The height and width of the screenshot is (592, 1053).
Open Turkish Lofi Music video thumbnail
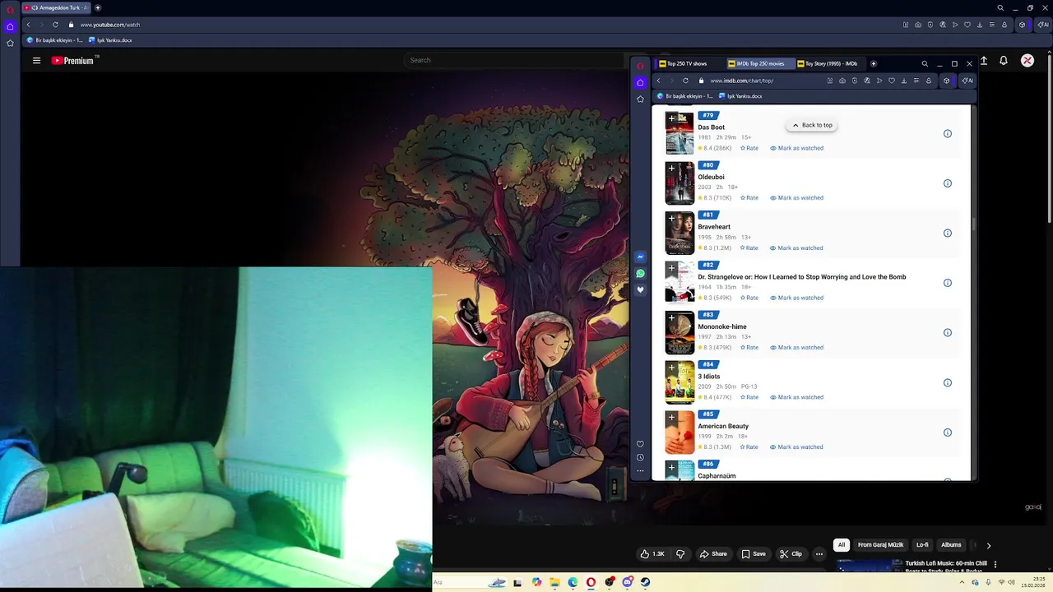[870, 567]
